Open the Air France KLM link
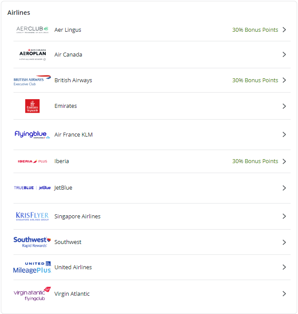The image size is (298, 314). pos(74,134)
